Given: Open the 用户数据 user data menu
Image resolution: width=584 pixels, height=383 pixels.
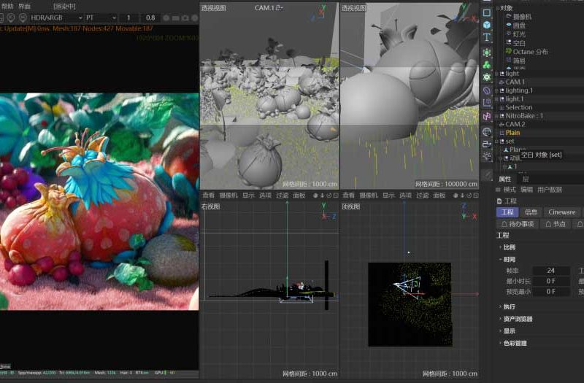Looking at the screenshot, I should (550, 190).
